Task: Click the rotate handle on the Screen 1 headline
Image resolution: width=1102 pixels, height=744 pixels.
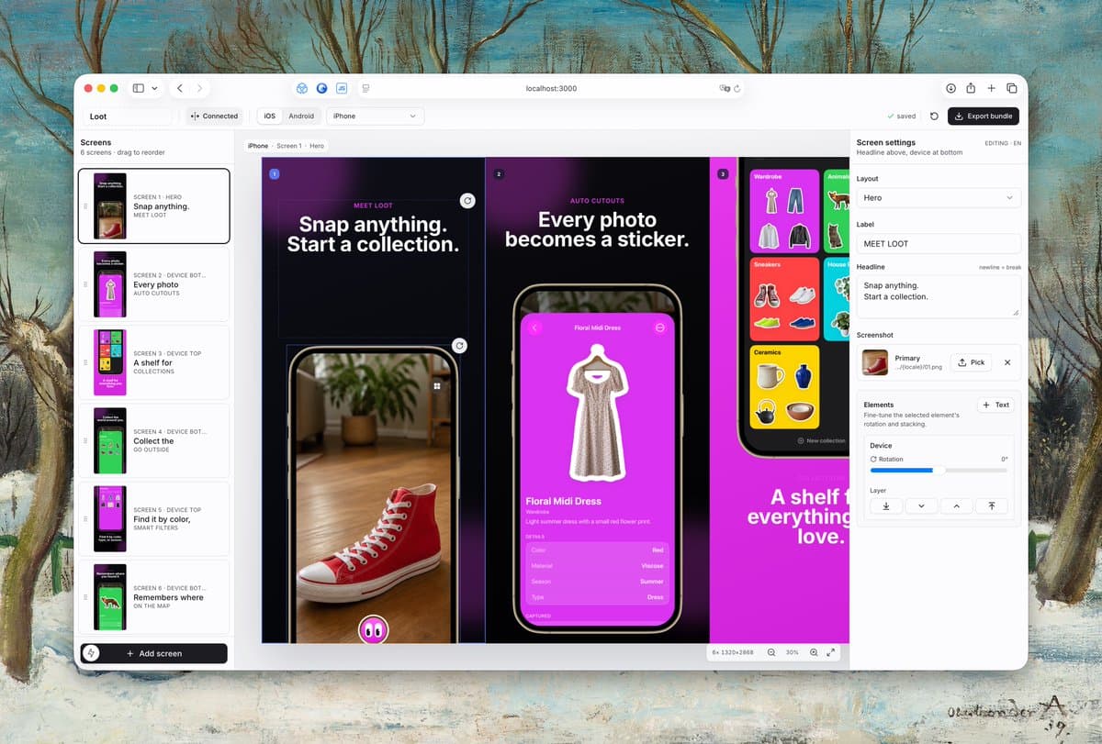Action: coord(467,200)
